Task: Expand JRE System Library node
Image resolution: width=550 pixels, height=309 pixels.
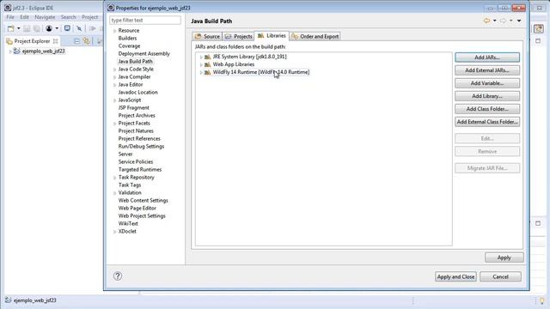Action: pyautogui.click(x=201, y=57)
